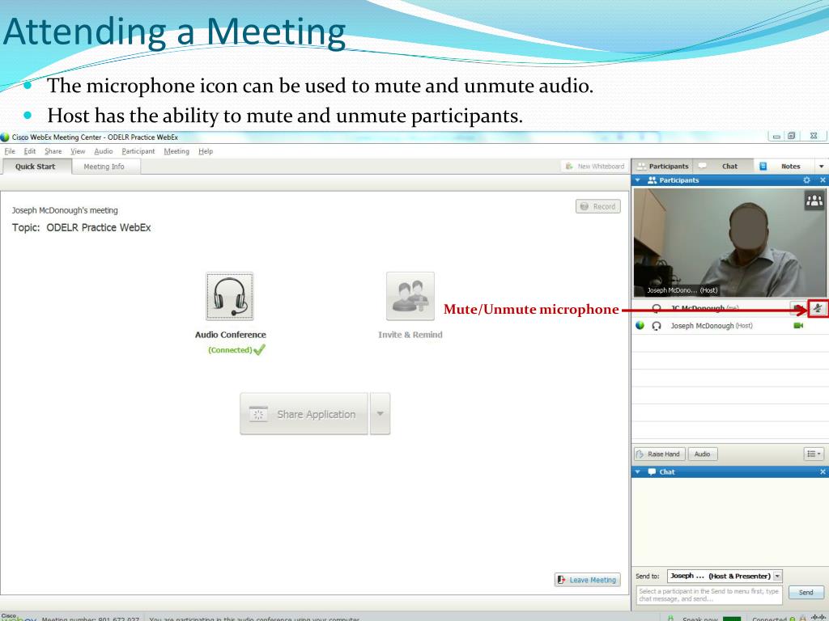Open the Meeting menu
Viewport: 829px width, 621px height.
click(x=176, y=151)
